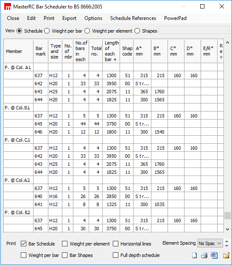Screen dimensions: 232x265
Task: Open the Export menu
Action: [69, 18]
